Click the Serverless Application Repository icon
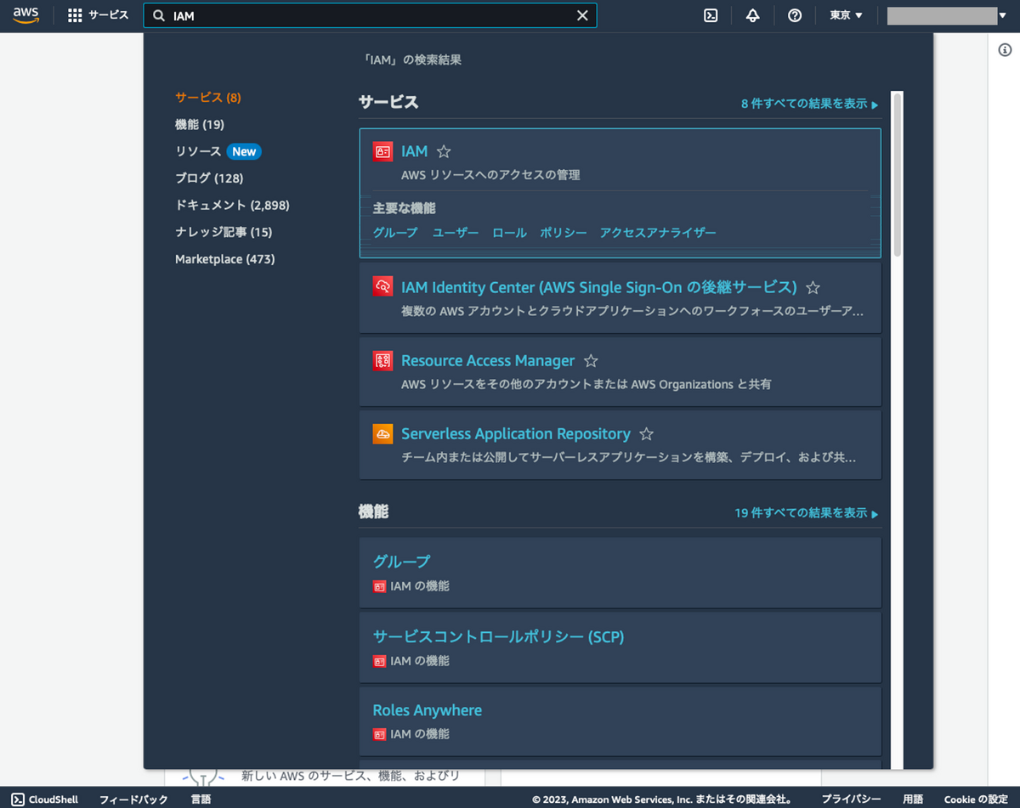The width and height of the screenshot is (1020, 808). tap(382, 433)
